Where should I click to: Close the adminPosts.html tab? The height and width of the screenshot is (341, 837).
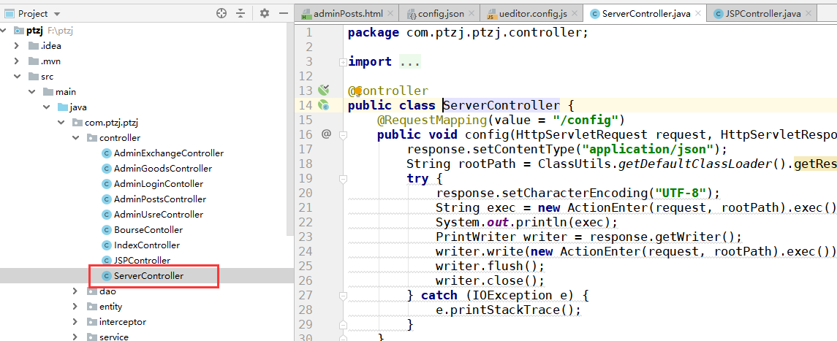coord(391,14)
